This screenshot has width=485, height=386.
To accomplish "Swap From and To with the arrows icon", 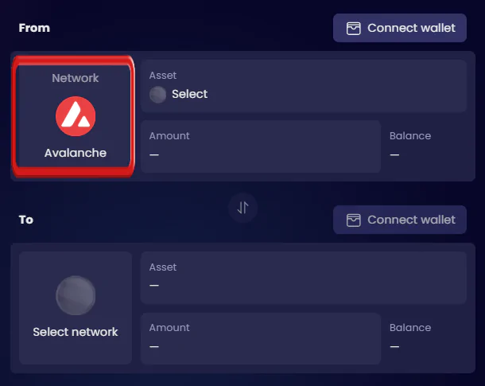I will [242, 208].
